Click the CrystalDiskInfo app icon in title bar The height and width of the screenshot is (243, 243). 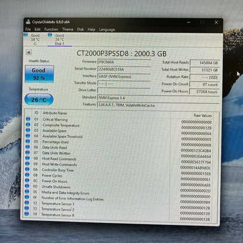click(x=28, y=22)
